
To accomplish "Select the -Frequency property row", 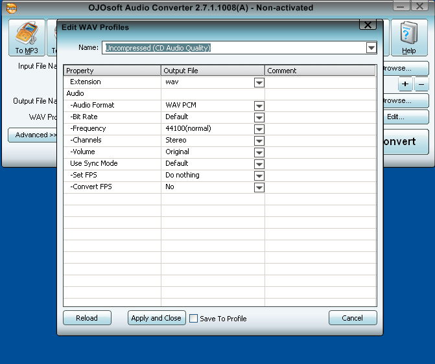I will [x=220, y=129].
